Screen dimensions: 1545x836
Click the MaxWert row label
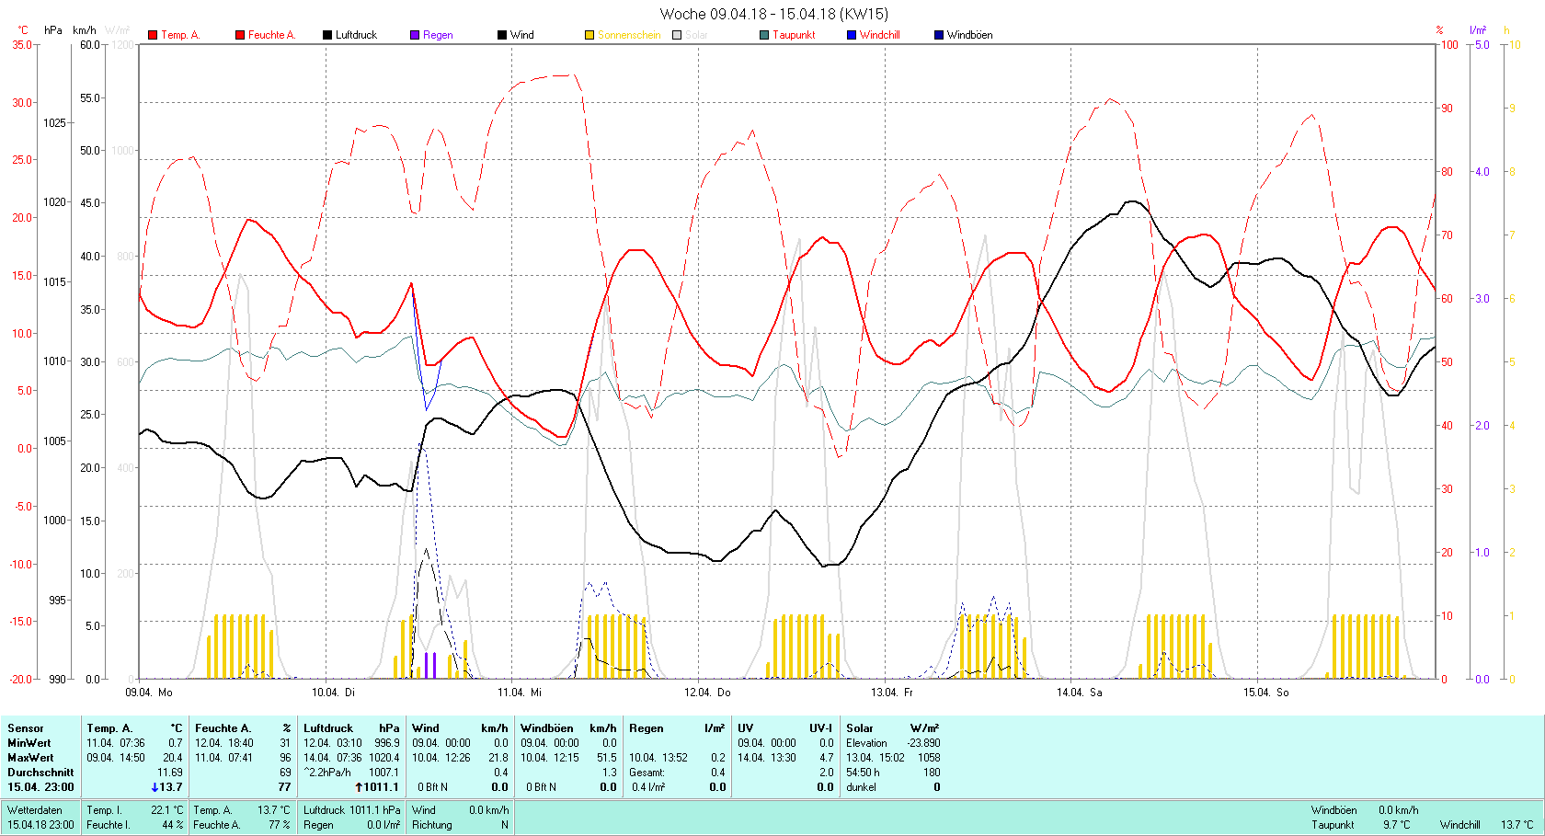click(x=30, y=757)
